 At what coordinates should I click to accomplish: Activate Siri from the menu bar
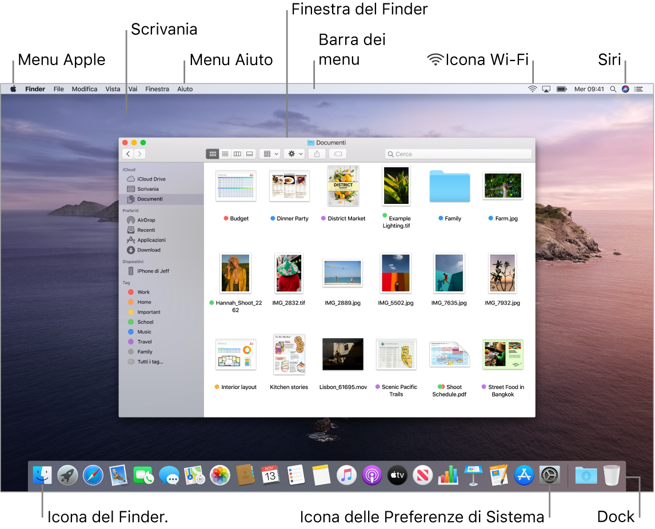point(625,89)
